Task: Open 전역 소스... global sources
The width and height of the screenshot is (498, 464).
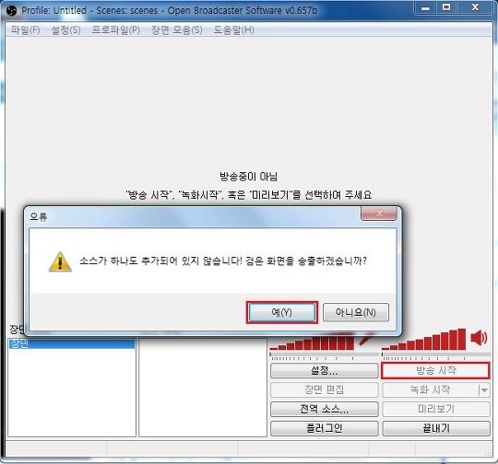Action: (325, 409)
